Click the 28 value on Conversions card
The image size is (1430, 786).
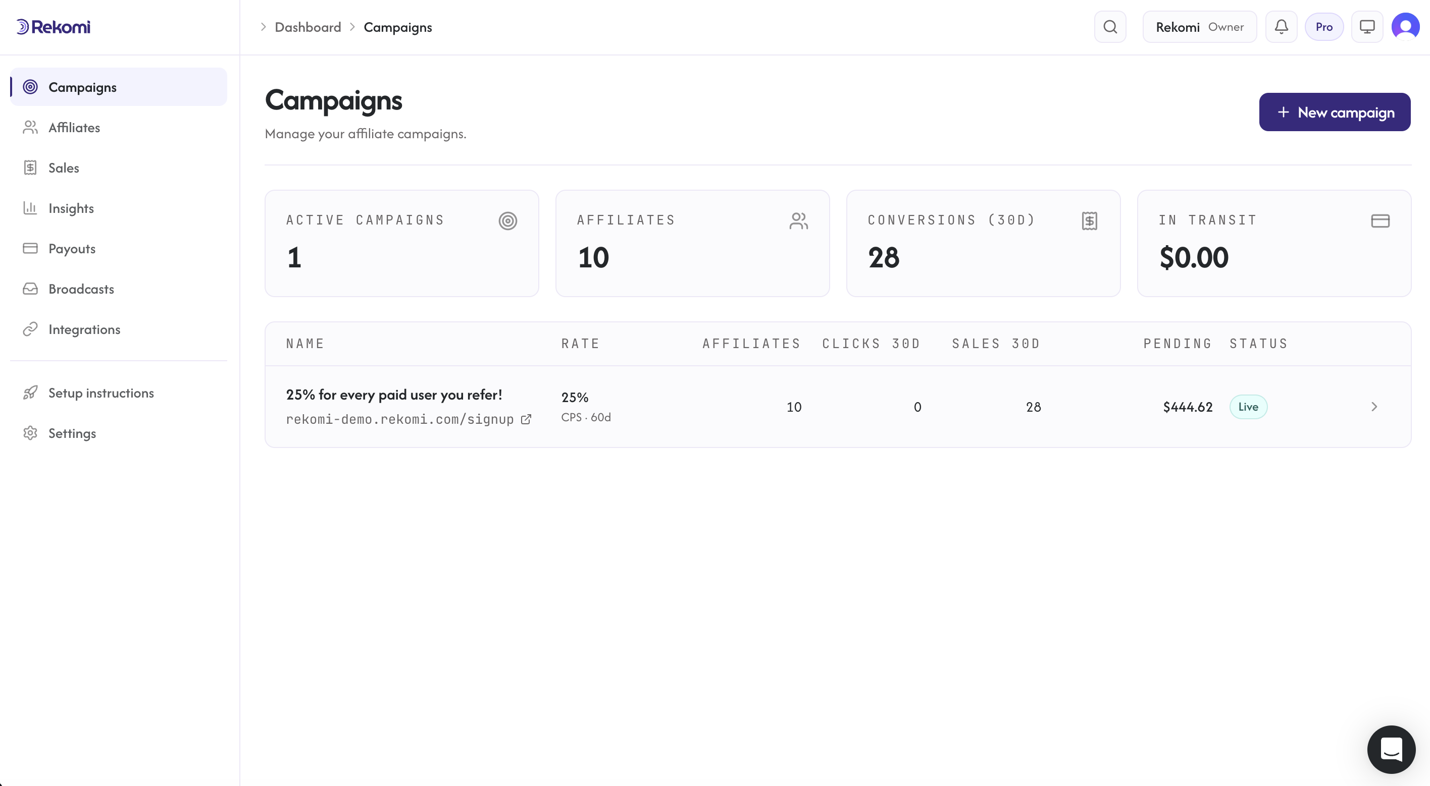pyautogui.click(x=884, y=258)
